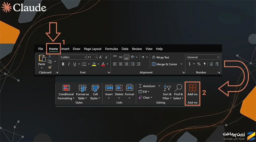Image resolution: width=256 pixels, height=142 pixels.
Task: Apply the Comma Style icon
Action: click(204, 64)
